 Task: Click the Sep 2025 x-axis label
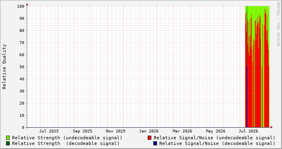coord(83,131)
